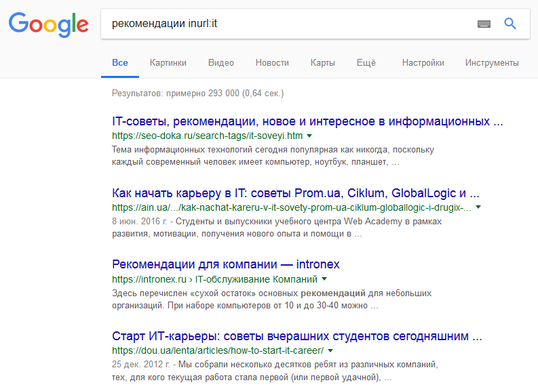Expand the Ещё menu
The height and width of the screenshot is (389, 538).
pyautogui.click(x=366, y=63)
